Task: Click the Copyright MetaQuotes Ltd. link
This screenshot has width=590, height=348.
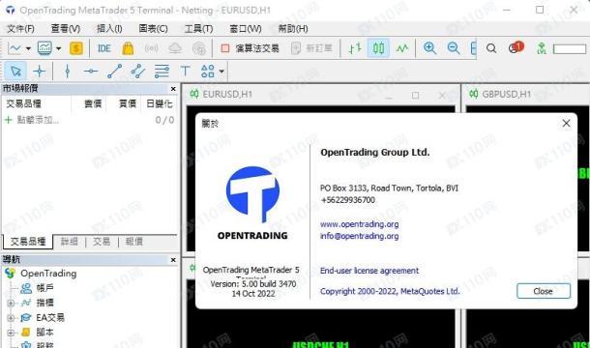Action: [x=390, y=291]
